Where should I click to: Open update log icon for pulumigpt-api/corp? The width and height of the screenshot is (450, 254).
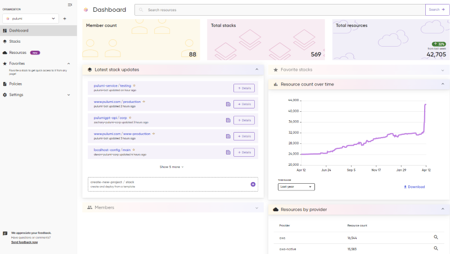[x=228, y=120]
